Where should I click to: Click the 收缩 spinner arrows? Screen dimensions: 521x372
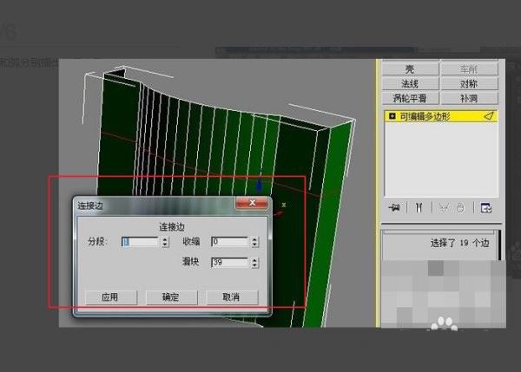coord(254,242)
